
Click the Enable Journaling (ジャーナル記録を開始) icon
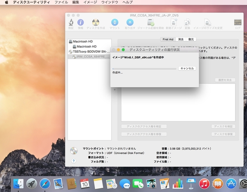(151, 22)
